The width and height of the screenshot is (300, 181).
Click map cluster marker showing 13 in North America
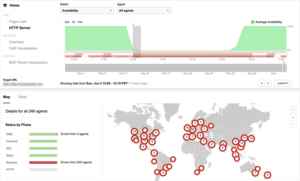(134, 131)
